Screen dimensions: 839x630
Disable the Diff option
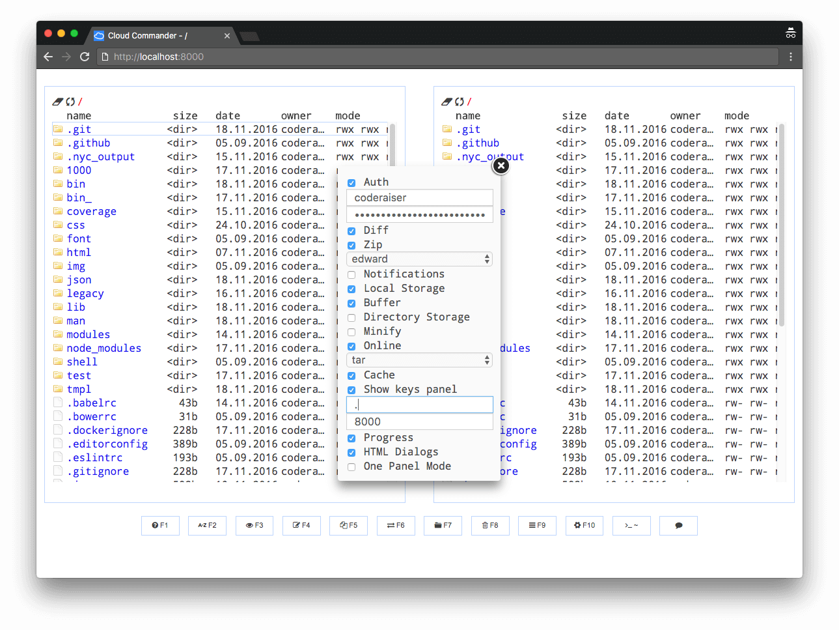coord(351,230)
